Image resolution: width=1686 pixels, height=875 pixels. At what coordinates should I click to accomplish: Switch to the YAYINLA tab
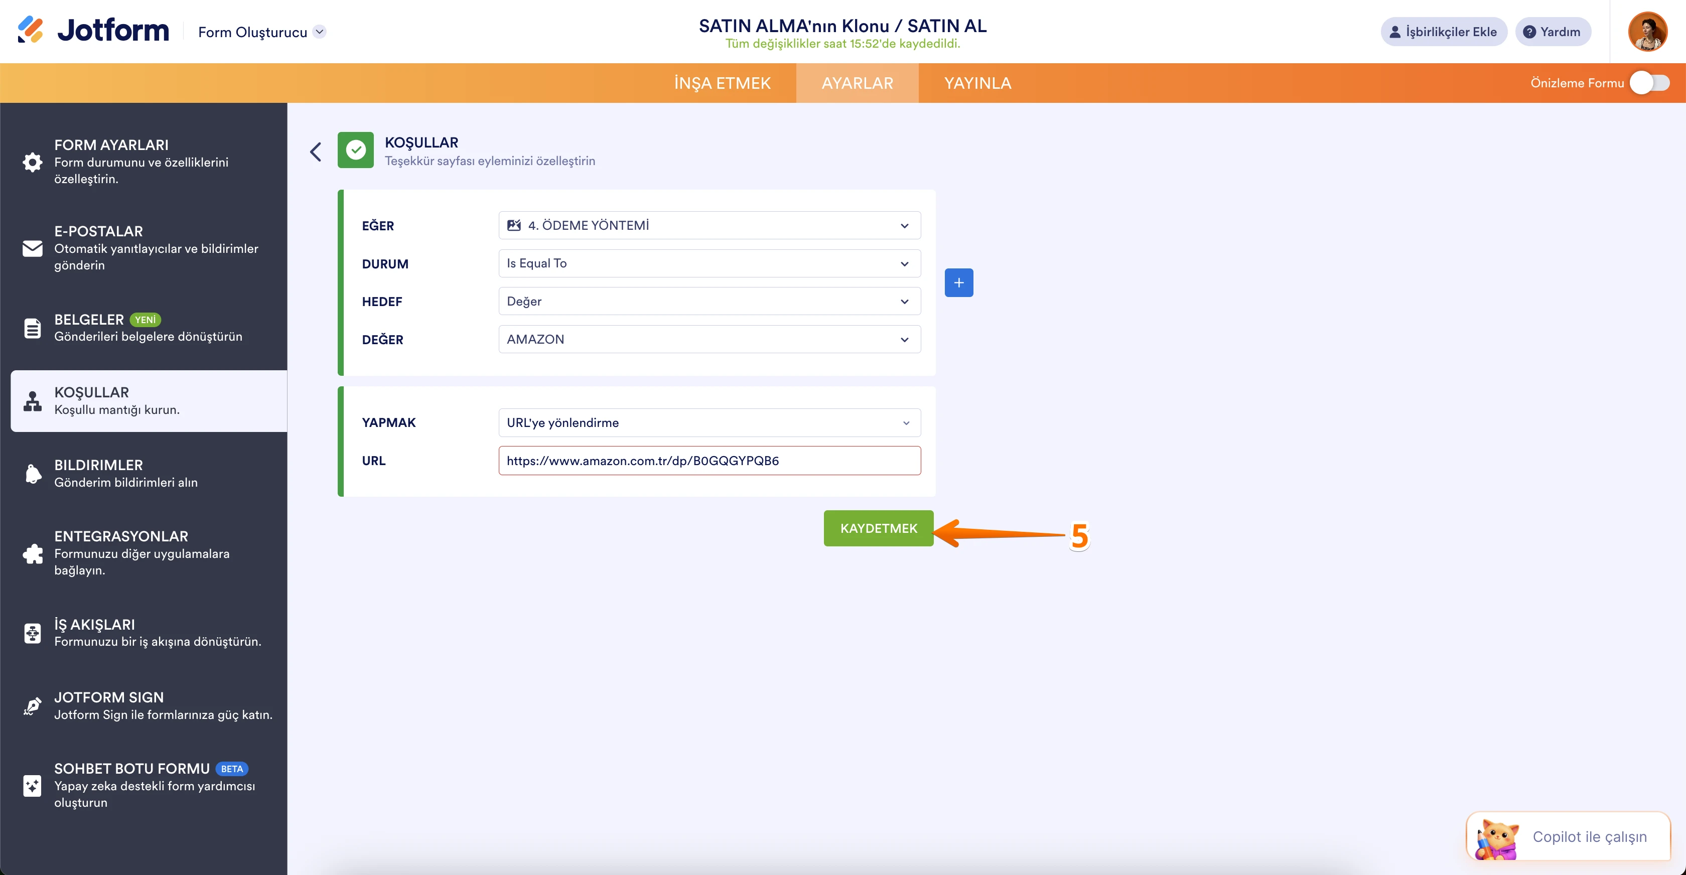[977, 83]
